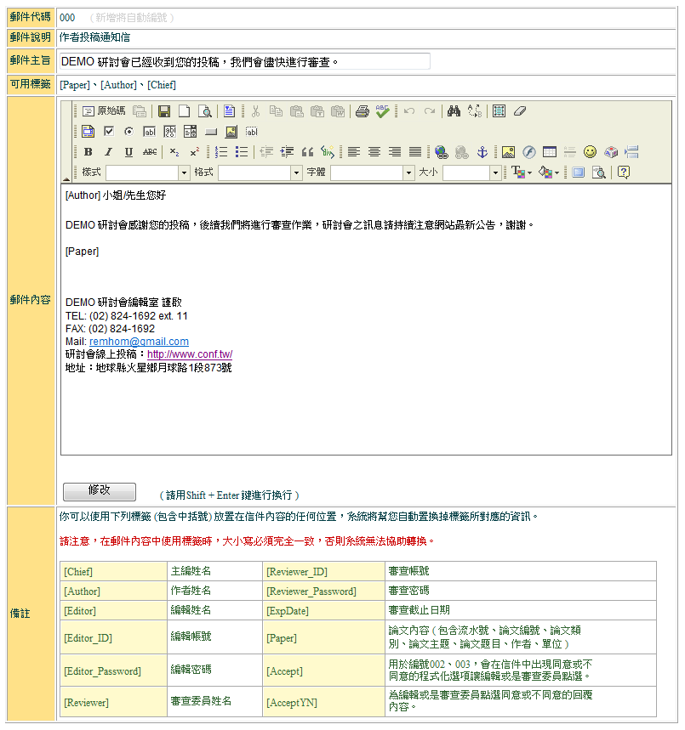This screenshot has width=685, height=730.
Task: Toggle bold formatting in the editor
Action: (88, 152)
